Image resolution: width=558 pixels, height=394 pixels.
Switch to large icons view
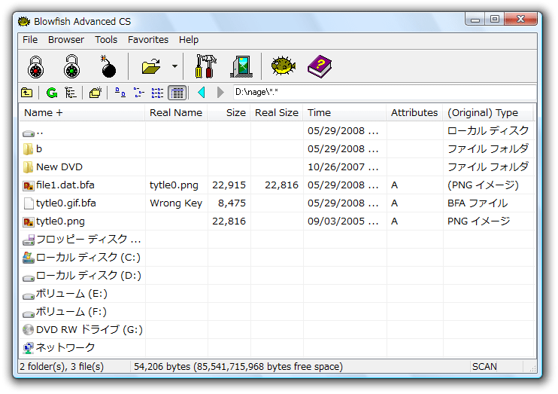[120, 93]
